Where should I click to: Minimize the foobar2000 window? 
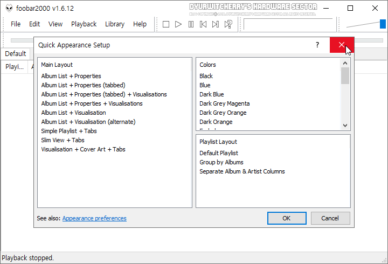[326, 8]
